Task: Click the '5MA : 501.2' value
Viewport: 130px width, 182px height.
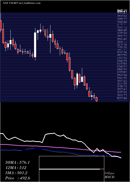Action: [x=16, y=173]
